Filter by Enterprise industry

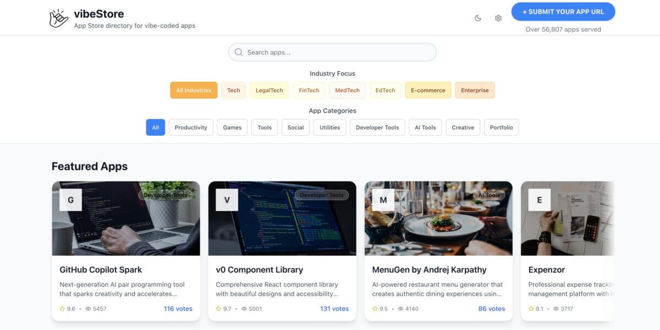point(475,90)
